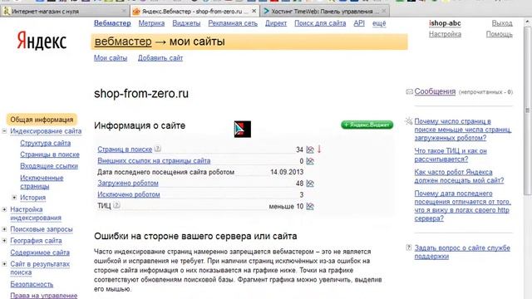Viewport: 532px width, 299px height.
Task: Click the ishop-abc username
Action: (x=445, y=23)
